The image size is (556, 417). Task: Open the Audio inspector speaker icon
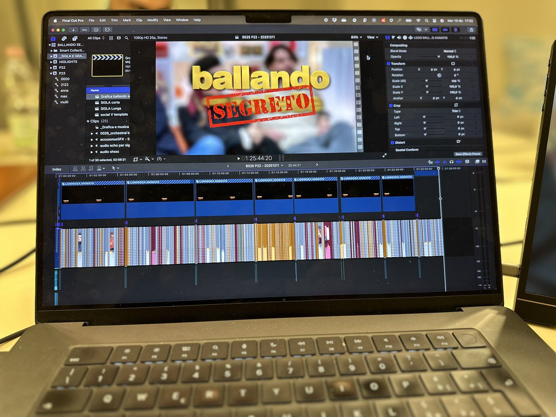[399, 37]
